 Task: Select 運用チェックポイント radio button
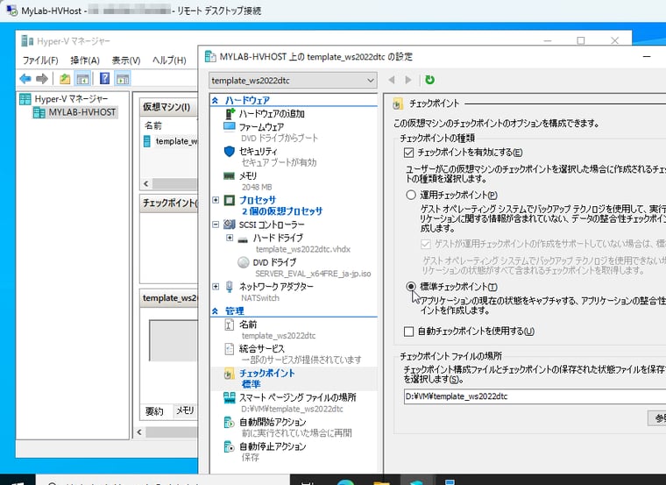point(411,195)
